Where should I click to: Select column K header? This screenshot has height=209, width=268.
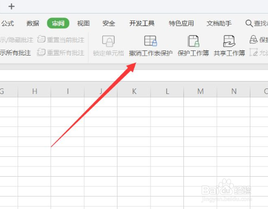click(134, 91)
